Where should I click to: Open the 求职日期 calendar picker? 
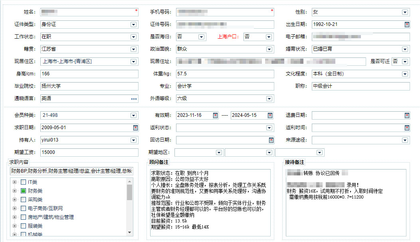(135, 128)
